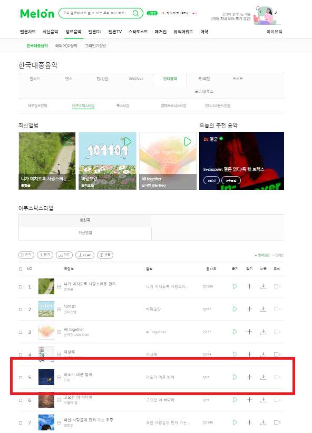Toggle the select-all checkbox in table header

pos(21,268)
